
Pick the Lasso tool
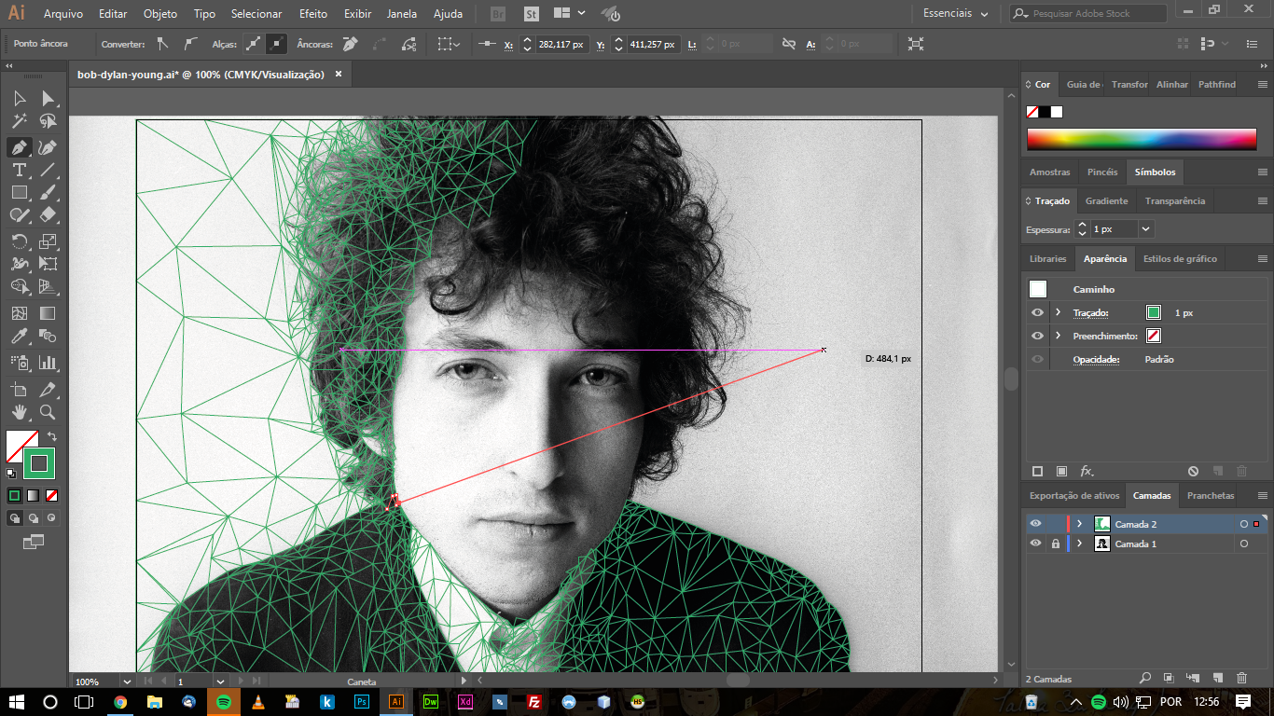pyautogui.click(x=48, y=121)
